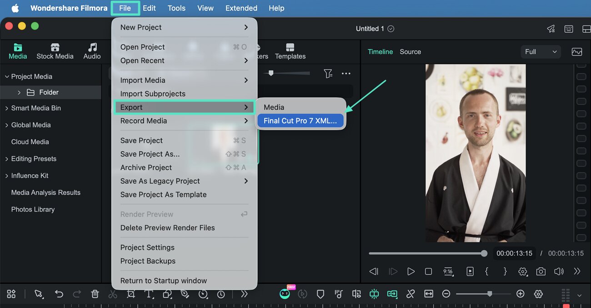Select Archive Project menu item
The width and height of the screenshot is (591, 308).
pyautogui.click(x=184, y=167)
